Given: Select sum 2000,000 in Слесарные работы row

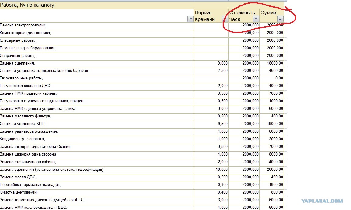Looking at the screenshot, I should click(x=275, y=40).
